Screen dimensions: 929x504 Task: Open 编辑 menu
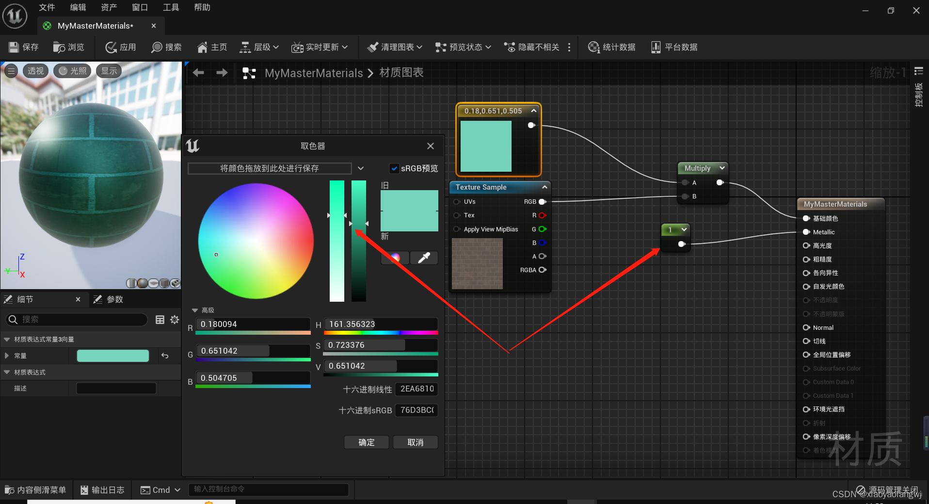coord(78,7)
